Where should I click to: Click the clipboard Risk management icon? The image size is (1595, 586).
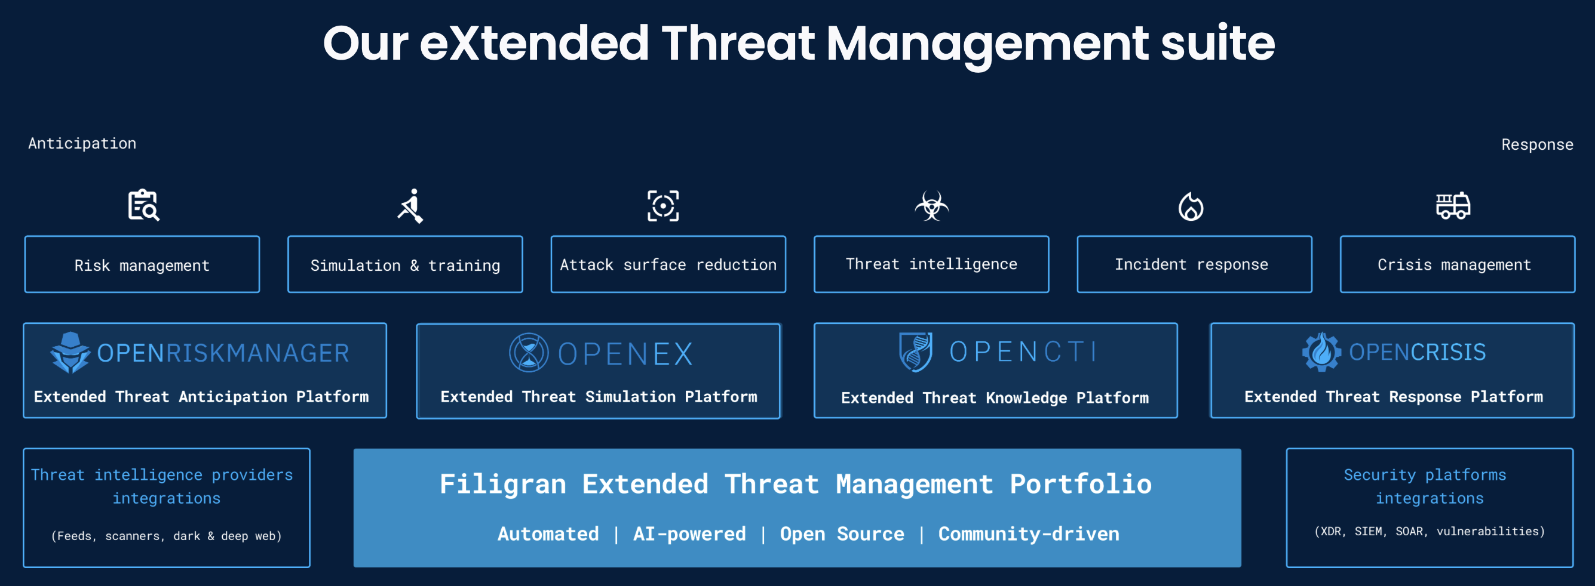142,205
